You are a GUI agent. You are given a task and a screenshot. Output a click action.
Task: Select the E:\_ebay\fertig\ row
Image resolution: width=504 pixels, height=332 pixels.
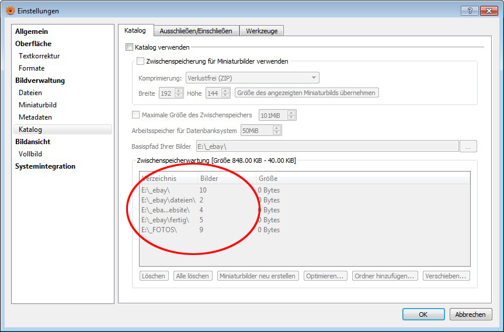305,220
